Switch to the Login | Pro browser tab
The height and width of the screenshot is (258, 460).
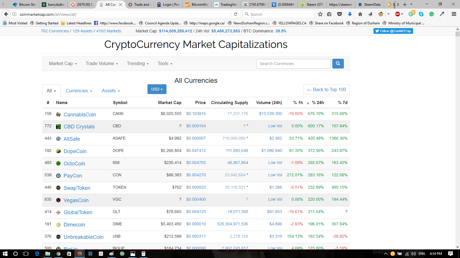168,4
